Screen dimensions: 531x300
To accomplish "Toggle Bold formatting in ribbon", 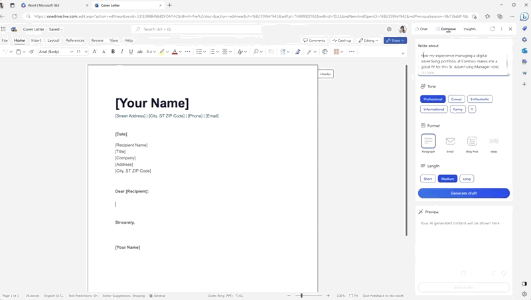I will (113, 52).
